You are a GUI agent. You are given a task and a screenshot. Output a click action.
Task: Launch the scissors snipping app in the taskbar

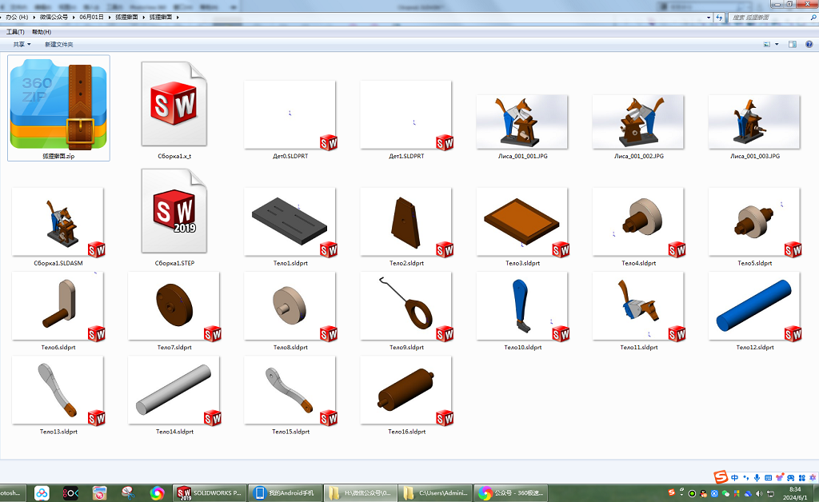128,492
